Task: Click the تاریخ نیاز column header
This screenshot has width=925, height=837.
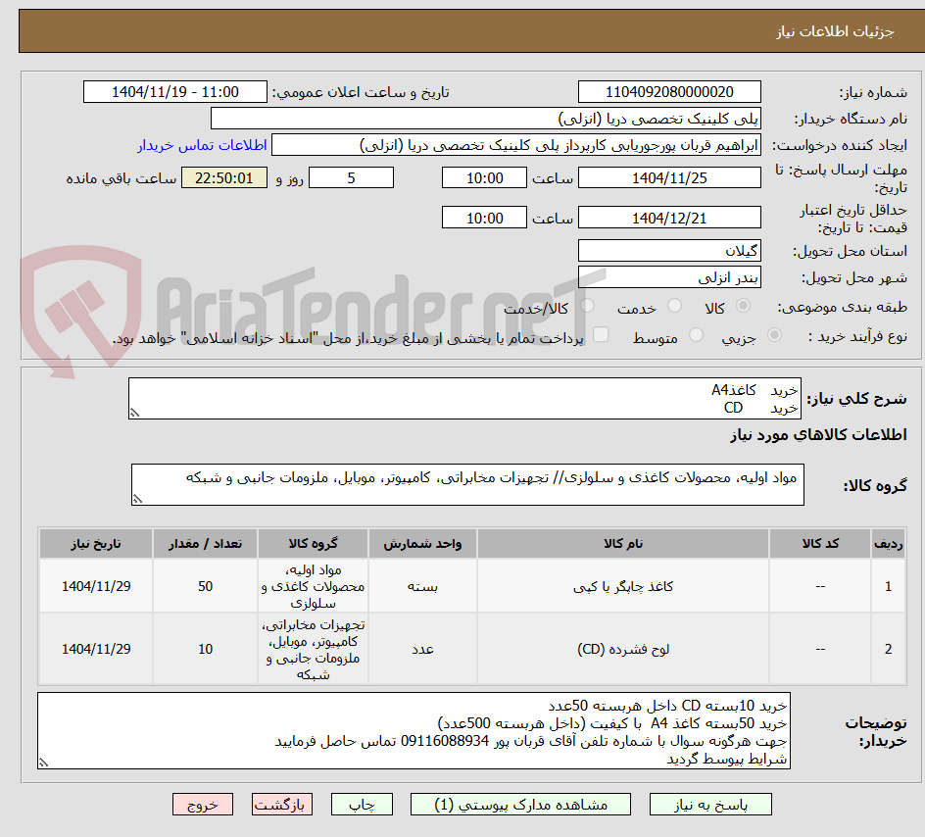Action: 96,543
